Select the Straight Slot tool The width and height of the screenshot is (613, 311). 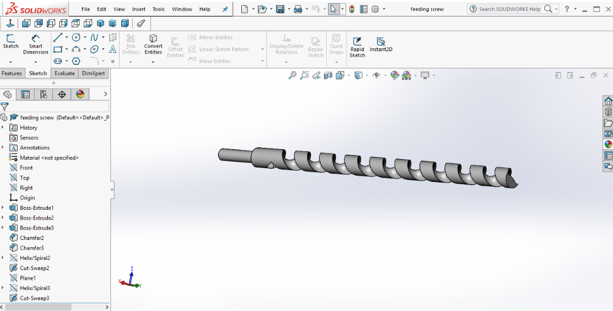click(x=58, y=61)
